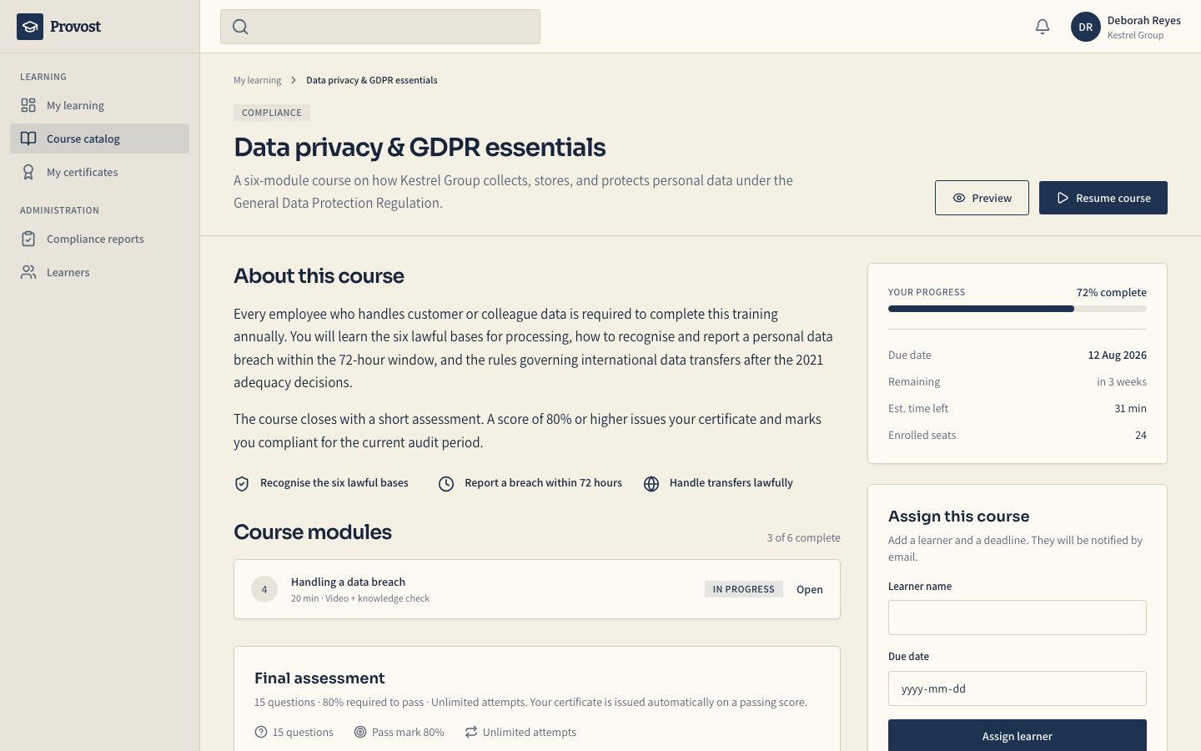This screenshot has height=751, width=1201.
Task: Click the COMPLIANCE category tag
Action: tap(272, 113)
